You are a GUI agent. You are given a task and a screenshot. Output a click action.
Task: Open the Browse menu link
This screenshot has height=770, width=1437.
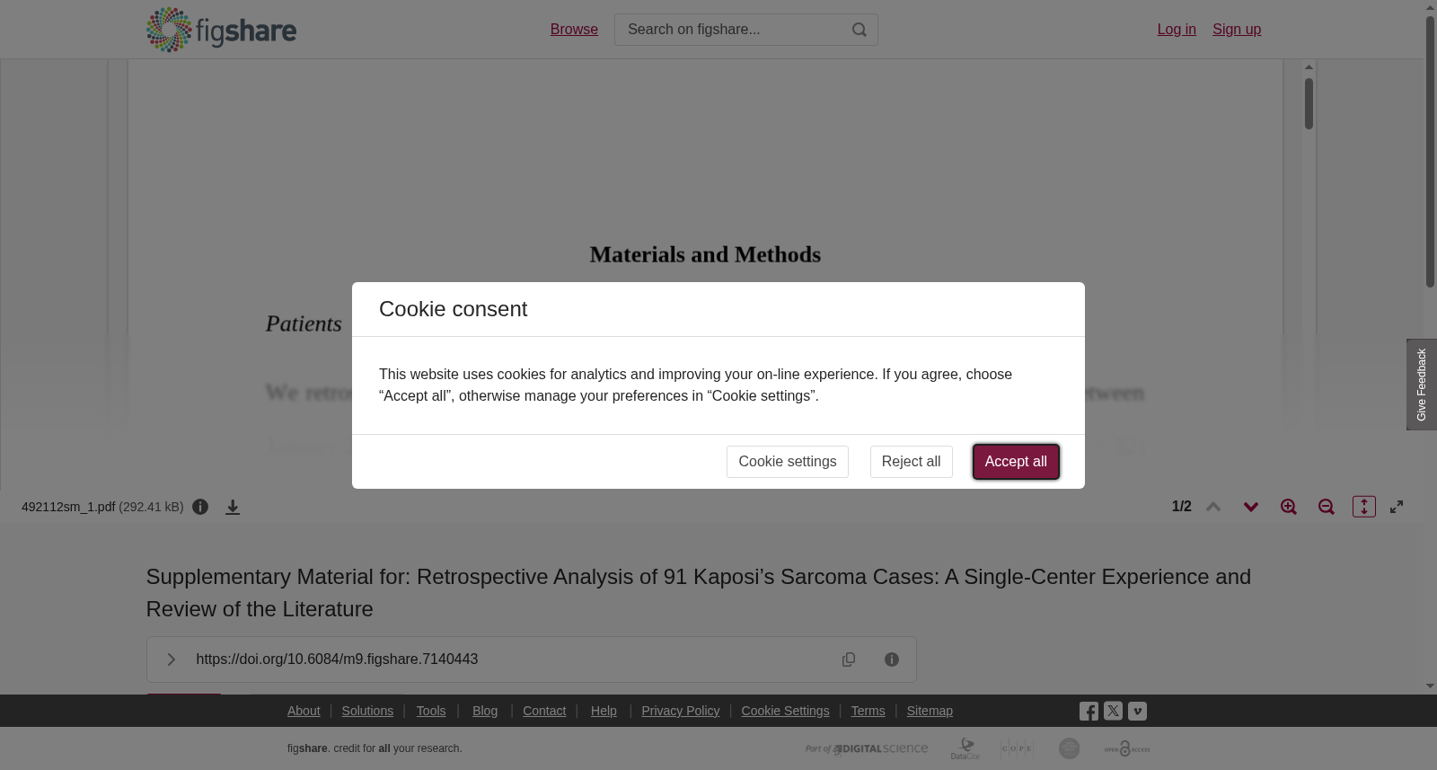coord(574,30)
